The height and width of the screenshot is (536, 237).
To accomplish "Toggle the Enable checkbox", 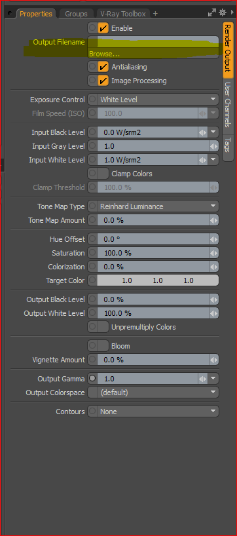I will [103, 28].
